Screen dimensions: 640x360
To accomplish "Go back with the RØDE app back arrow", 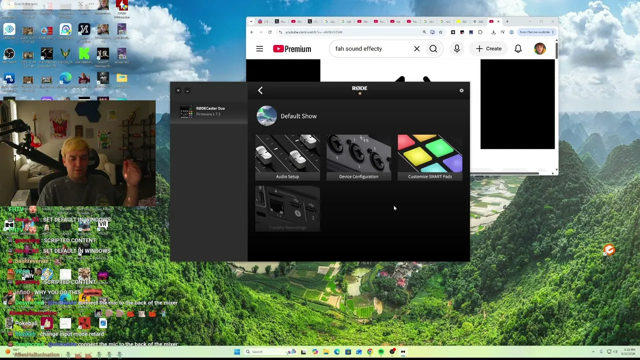I will [x=260, y=90].
